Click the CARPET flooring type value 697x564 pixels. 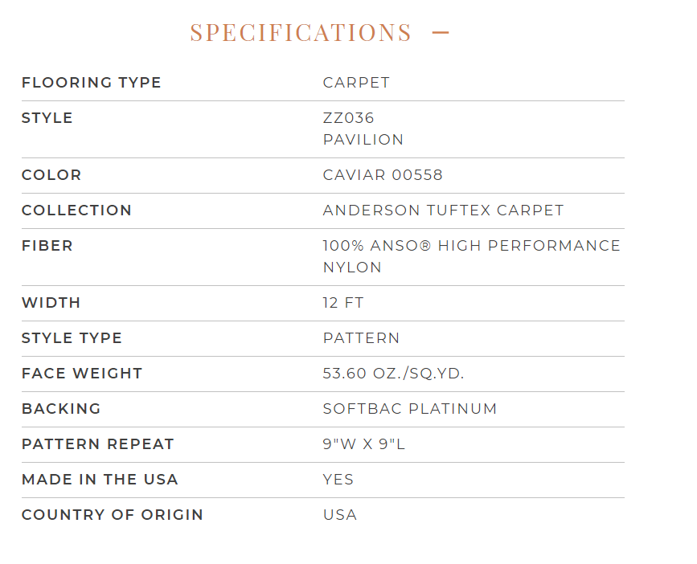tap(356, 83)
